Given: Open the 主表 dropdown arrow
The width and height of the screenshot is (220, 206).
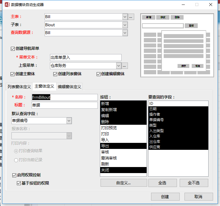Looking at the screenshot, I should tap(125, 17).
